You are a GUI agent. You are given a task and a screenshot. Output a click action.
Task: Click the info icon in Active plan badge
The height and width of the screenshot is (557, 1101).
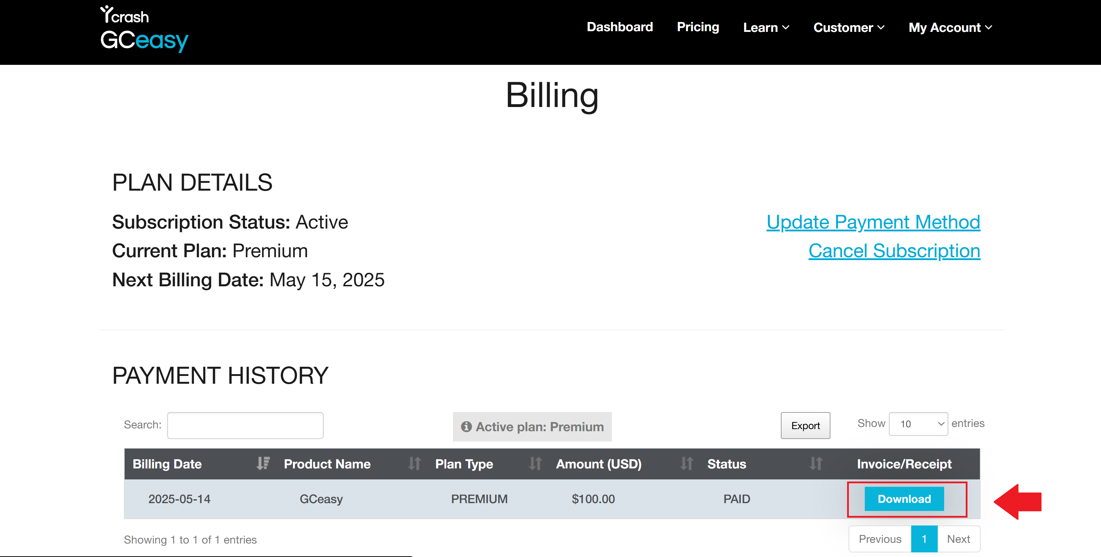[466, 427]
